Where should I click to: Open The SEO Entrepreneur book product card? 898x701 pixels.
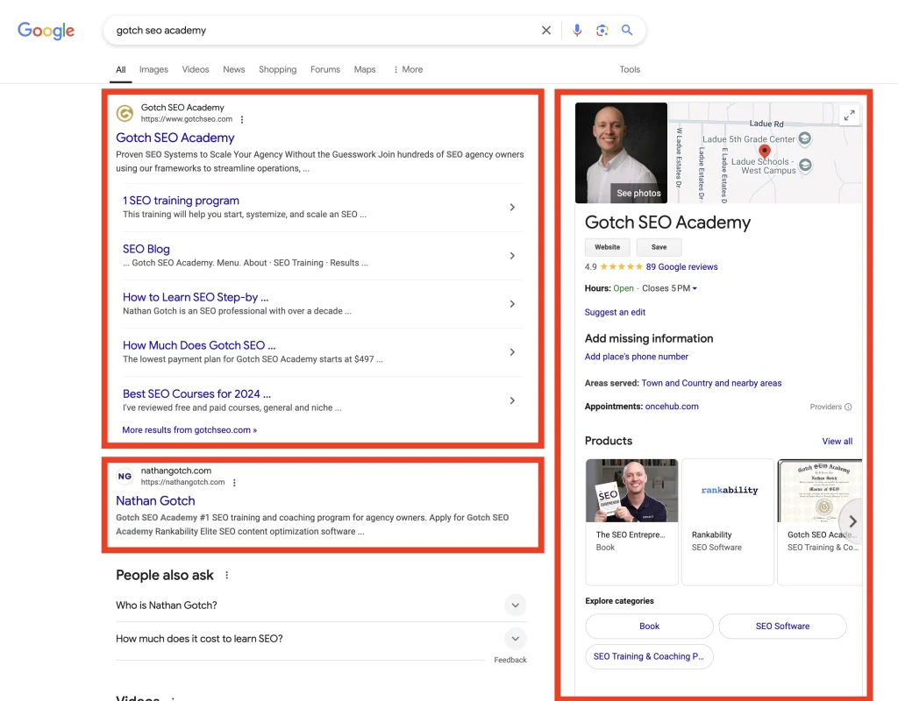click(631, 522)
